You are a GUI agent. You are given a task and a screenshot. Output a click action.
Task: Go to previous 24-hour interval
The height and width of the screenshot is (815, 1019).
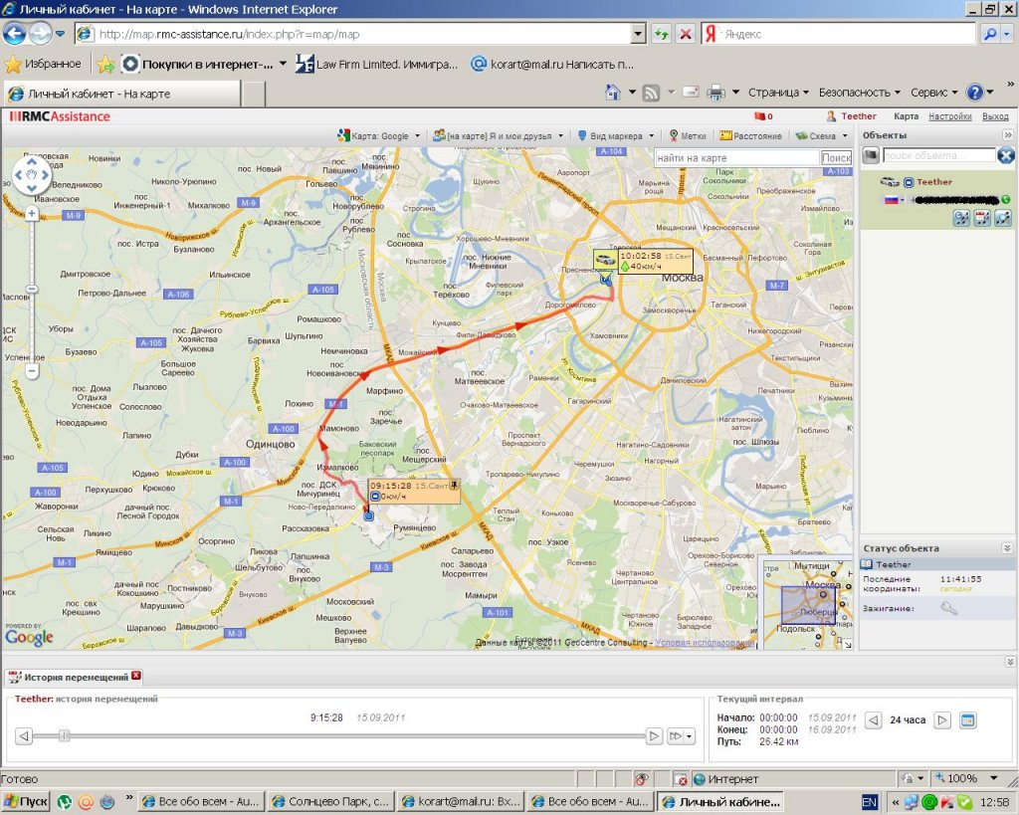(874, 720)
